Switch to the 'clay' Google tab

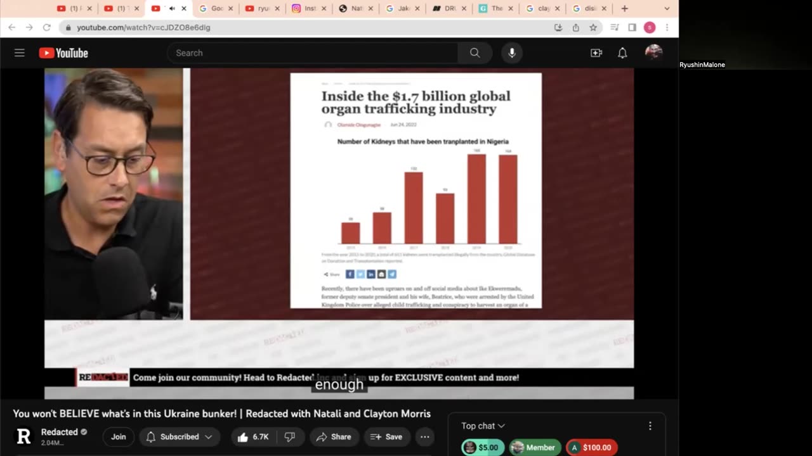click(543, 8)
